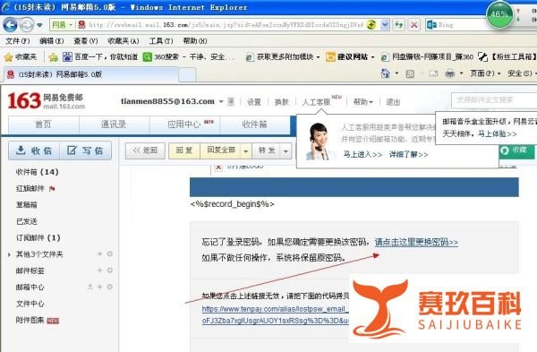The height and width of the screenshot is (352, 537).
Task: Open the 已发送 folder
Action: pos(26,221)
